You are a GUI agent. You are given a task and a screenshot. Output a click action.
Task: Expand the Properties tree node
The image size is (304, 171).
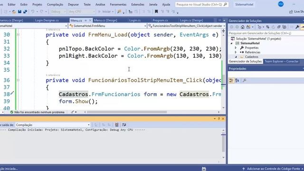[x=236, y=47]
